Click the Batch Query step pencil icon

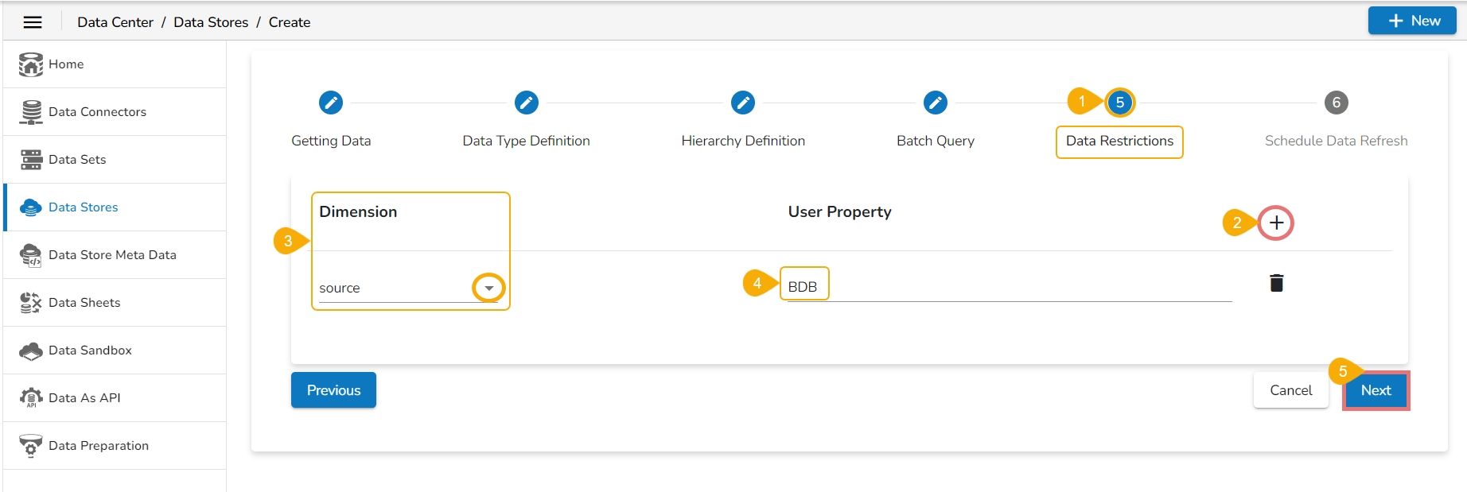[x=936, y=103]
